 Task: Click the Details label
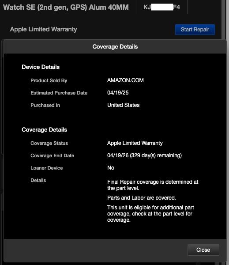[38, 180]
